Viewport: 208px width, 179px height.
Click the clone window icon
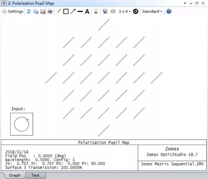point(105,12)
